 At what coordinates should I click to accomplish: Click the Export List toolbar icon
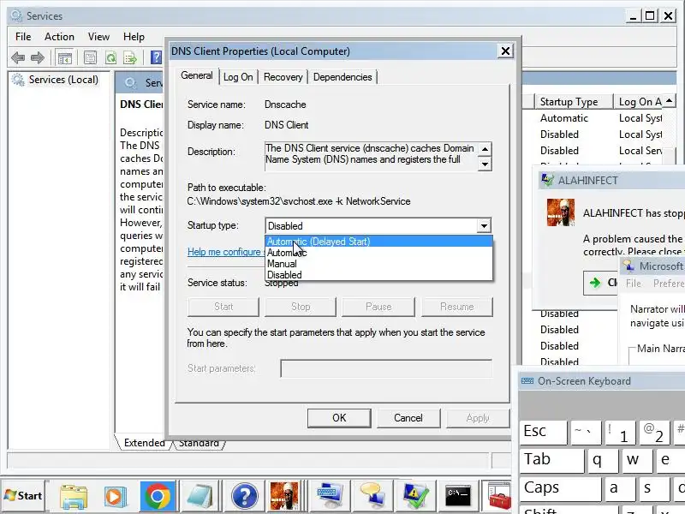click(x=130, y=57)
